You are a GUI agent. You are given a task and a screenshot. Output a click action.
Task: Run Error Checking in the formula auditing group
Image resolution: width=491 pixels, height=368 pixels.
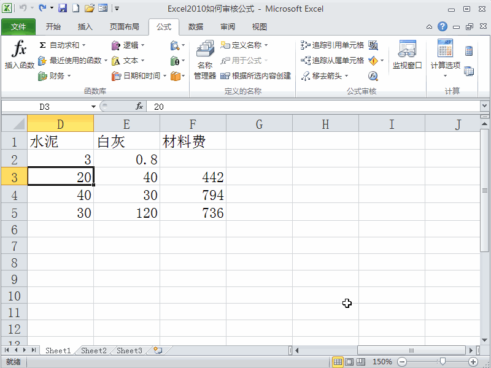(x=373, y=60)
